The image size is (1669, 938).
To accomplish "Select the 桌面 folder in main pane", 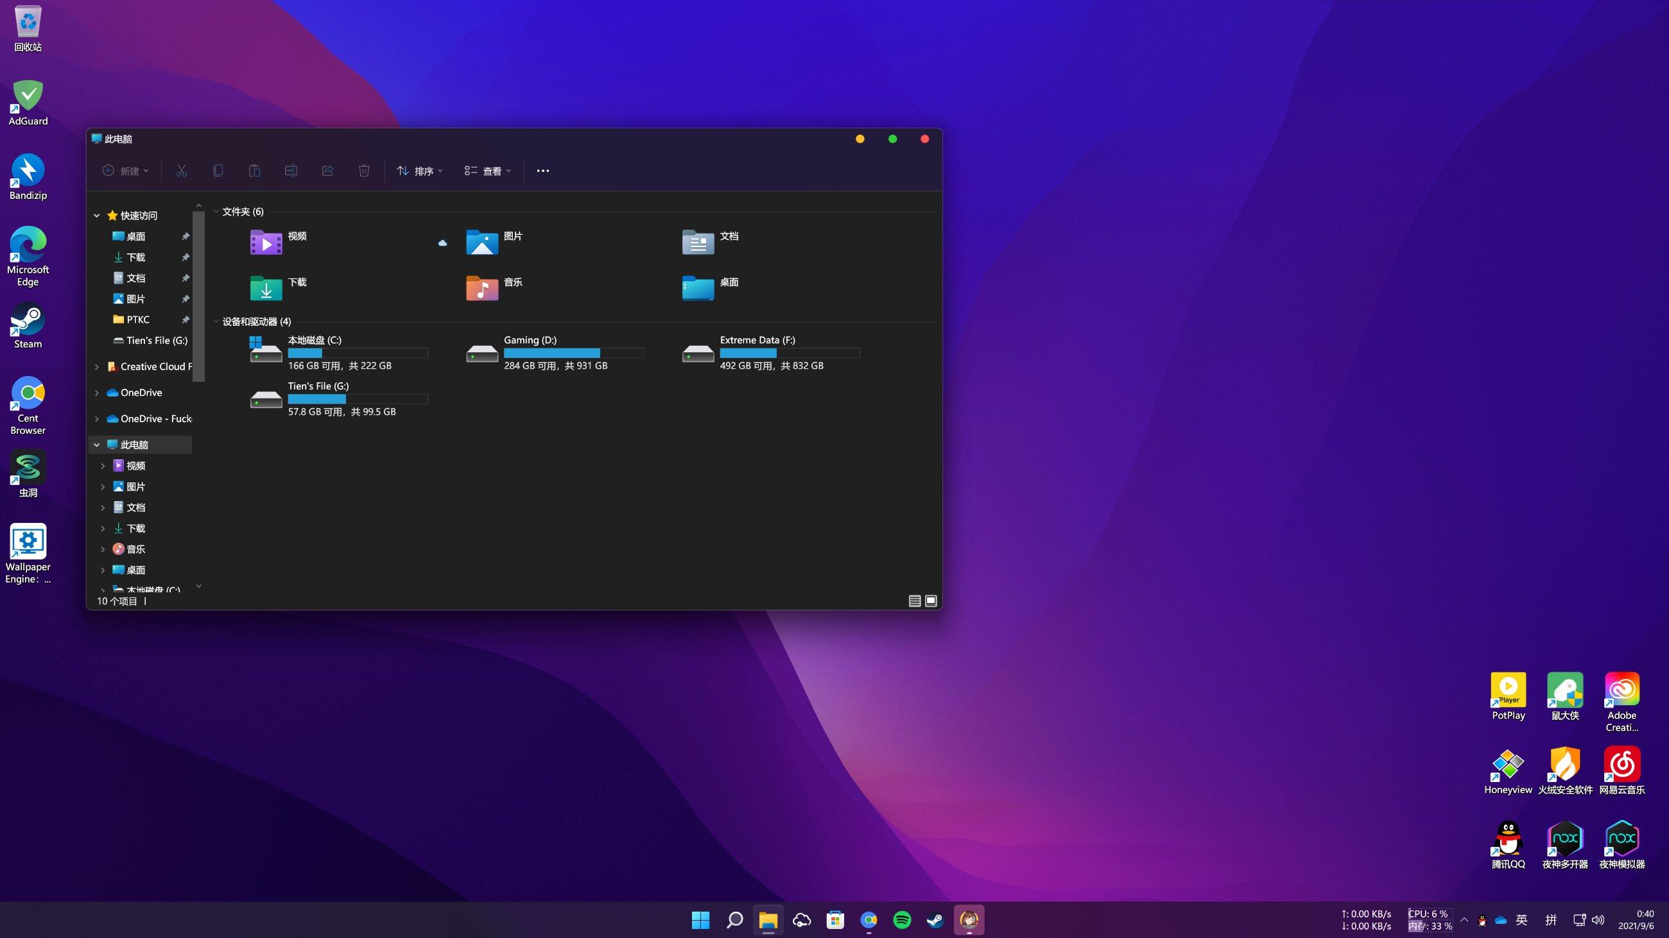I will [x=711, y=288].
